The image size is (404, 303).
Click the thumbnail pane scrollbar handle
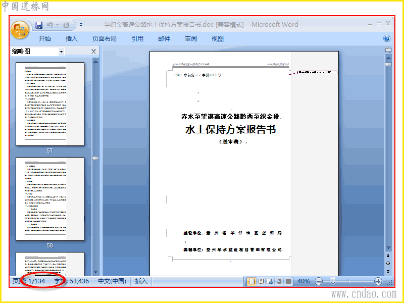[x=95, y=158]
